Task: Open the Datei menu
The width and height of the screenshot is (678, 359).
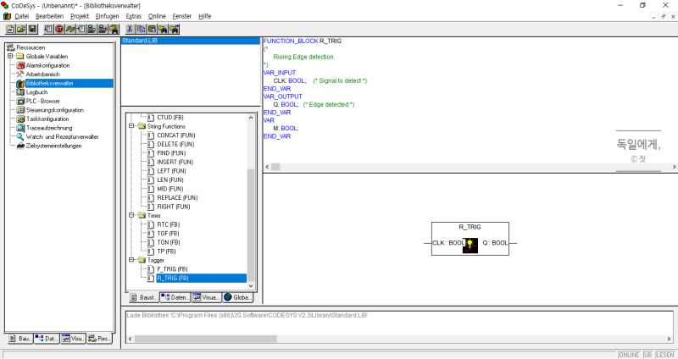Action: point(22,16)
